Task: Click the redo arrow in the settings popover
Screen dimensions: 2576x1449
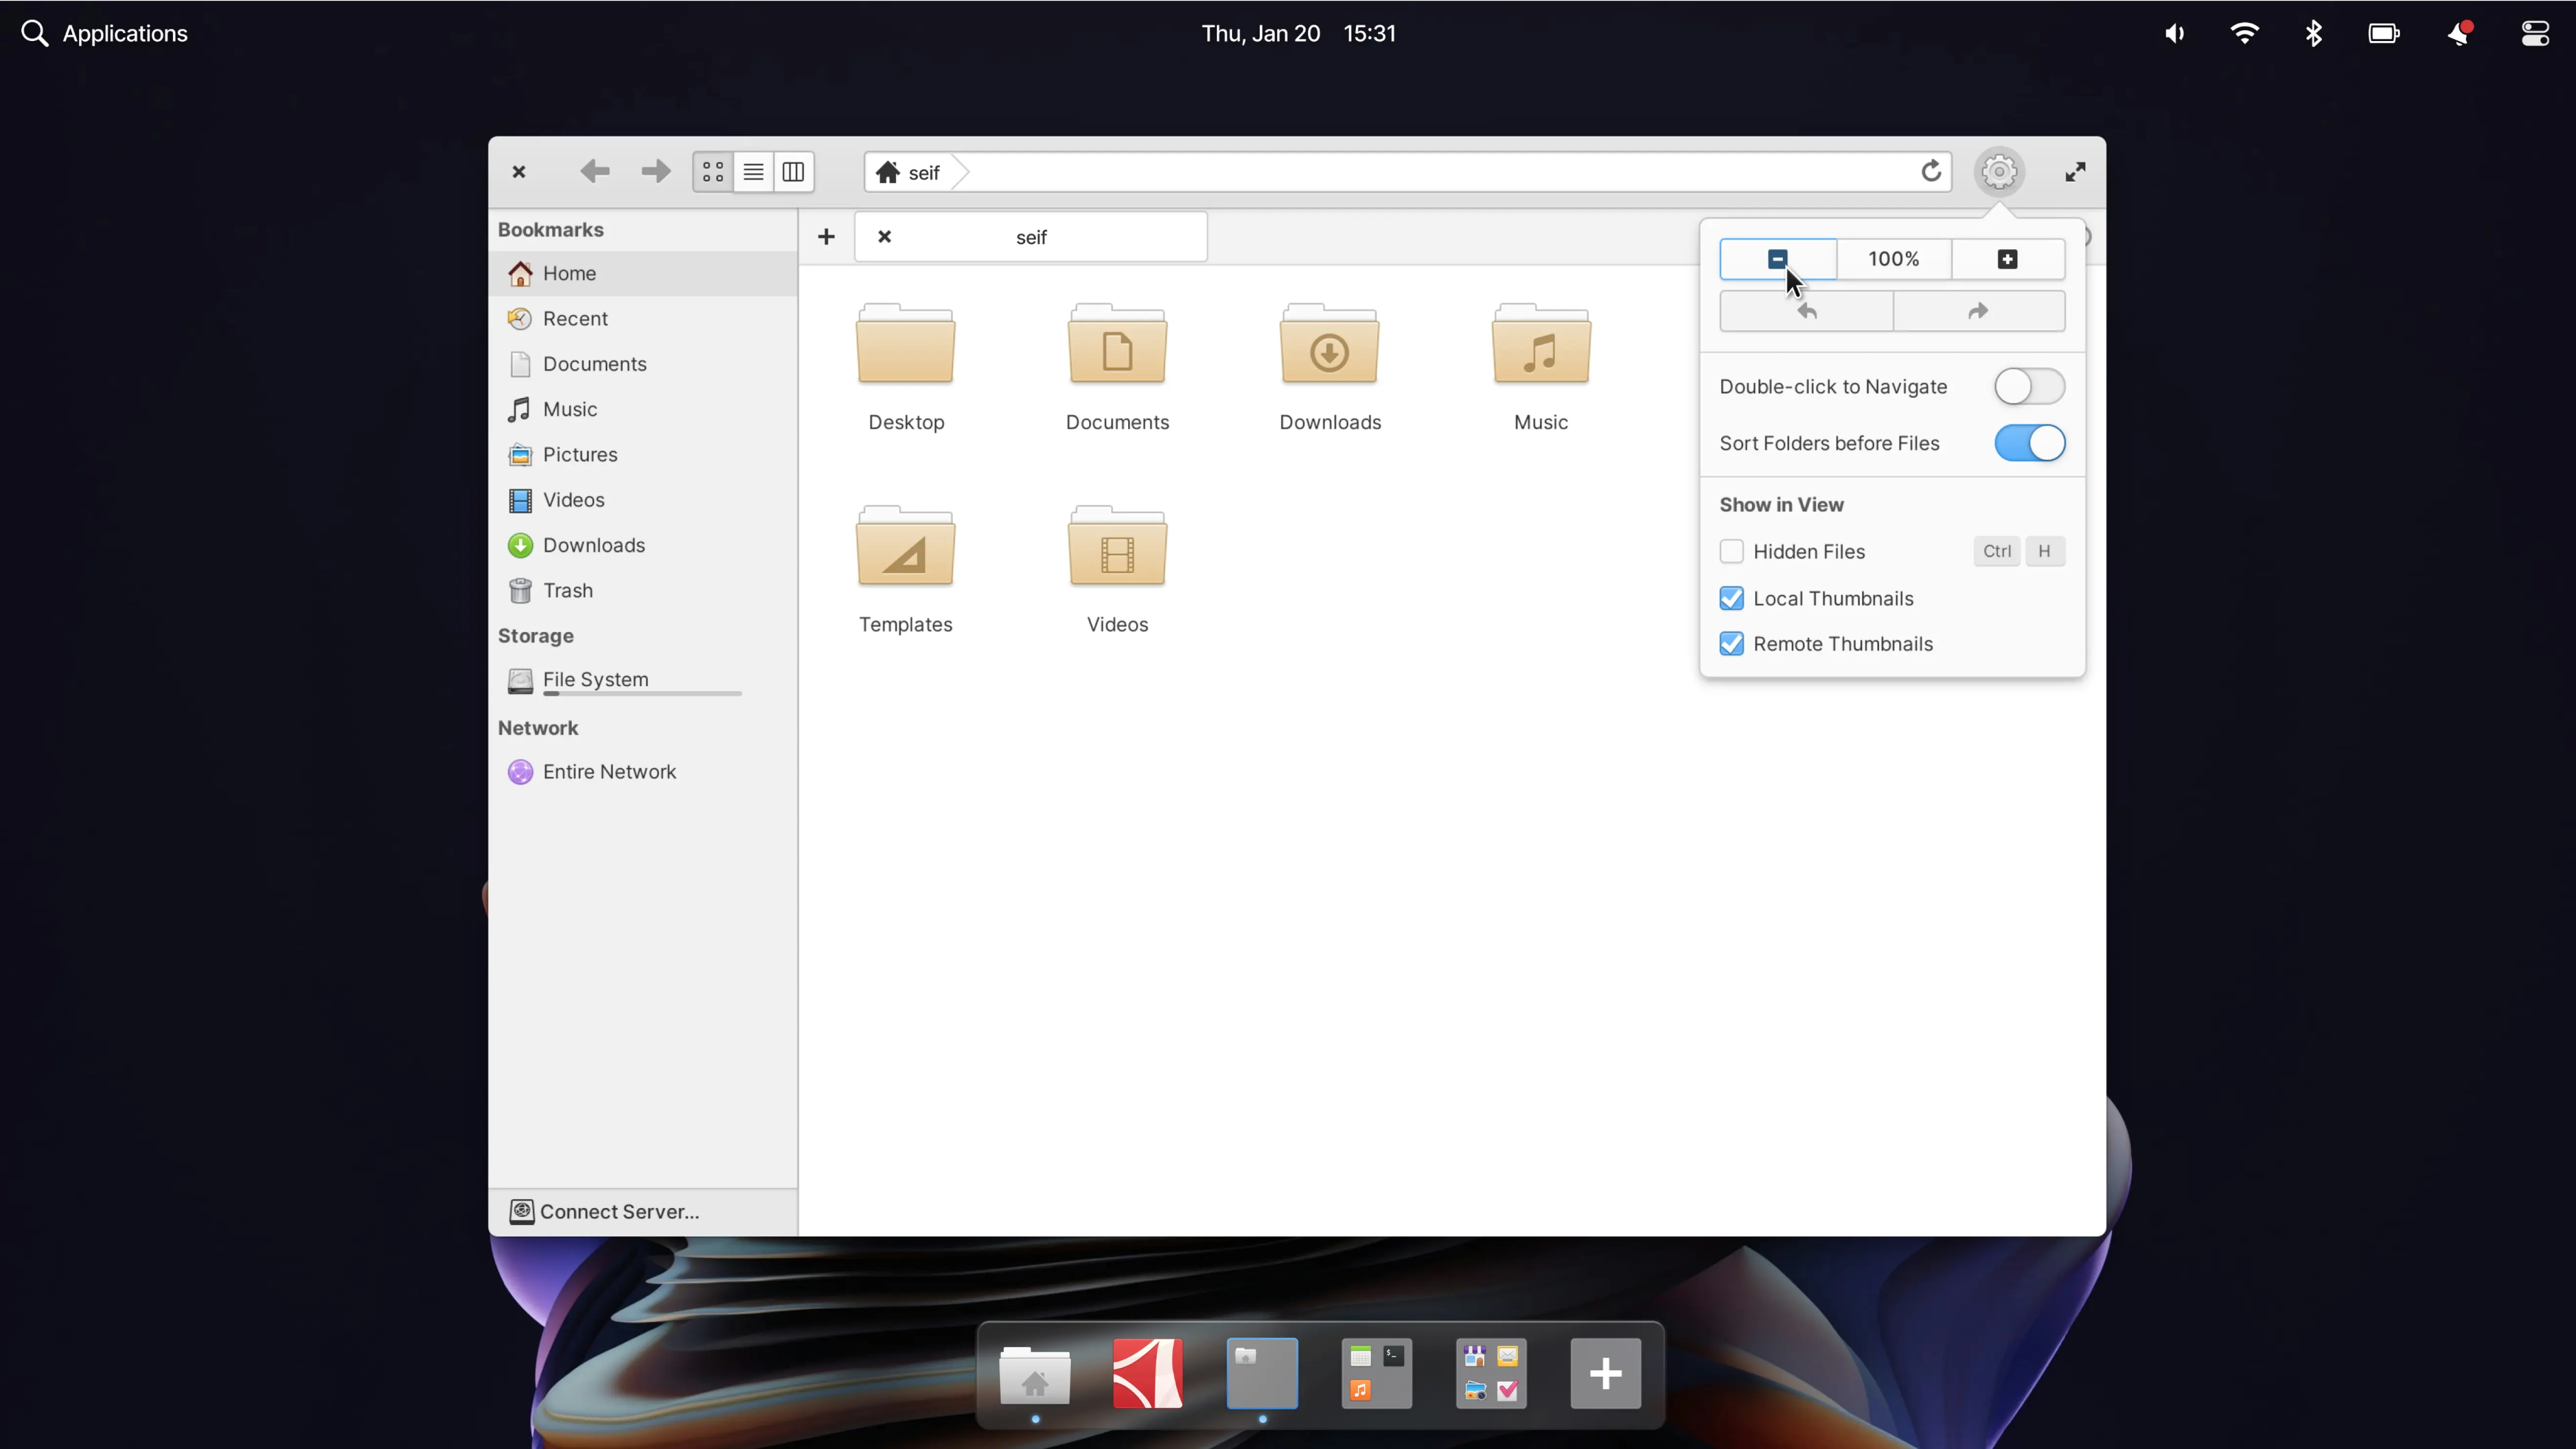Action: pyautogui.click(x=1978, y=311)
